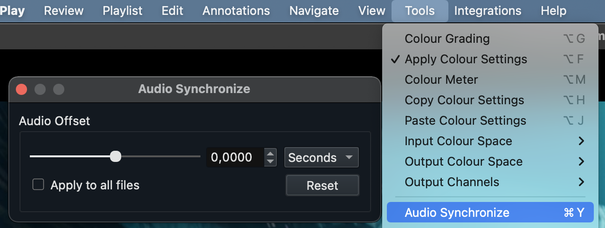Toggle Apply Colour Settings menu item
605x228 pixels.
coord(490,59)
